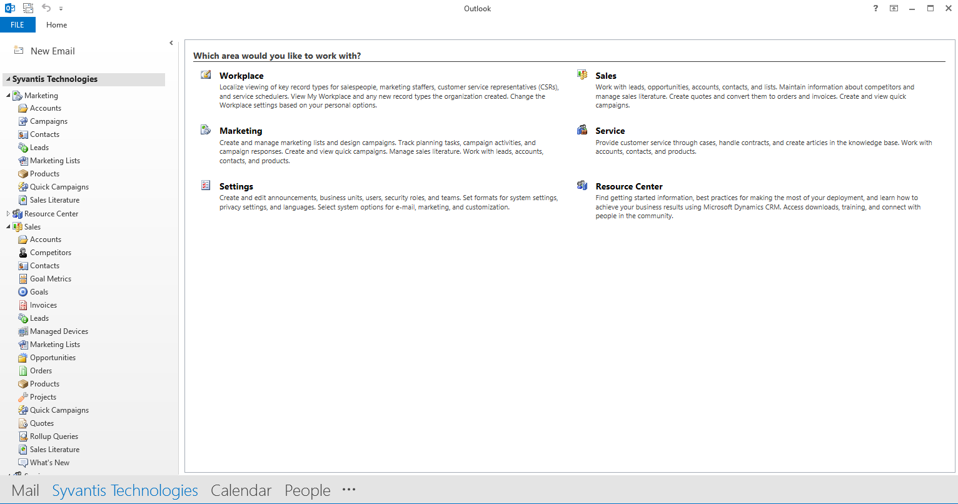Click the Invoices icon
958x504 pixels.
(23, 305)
